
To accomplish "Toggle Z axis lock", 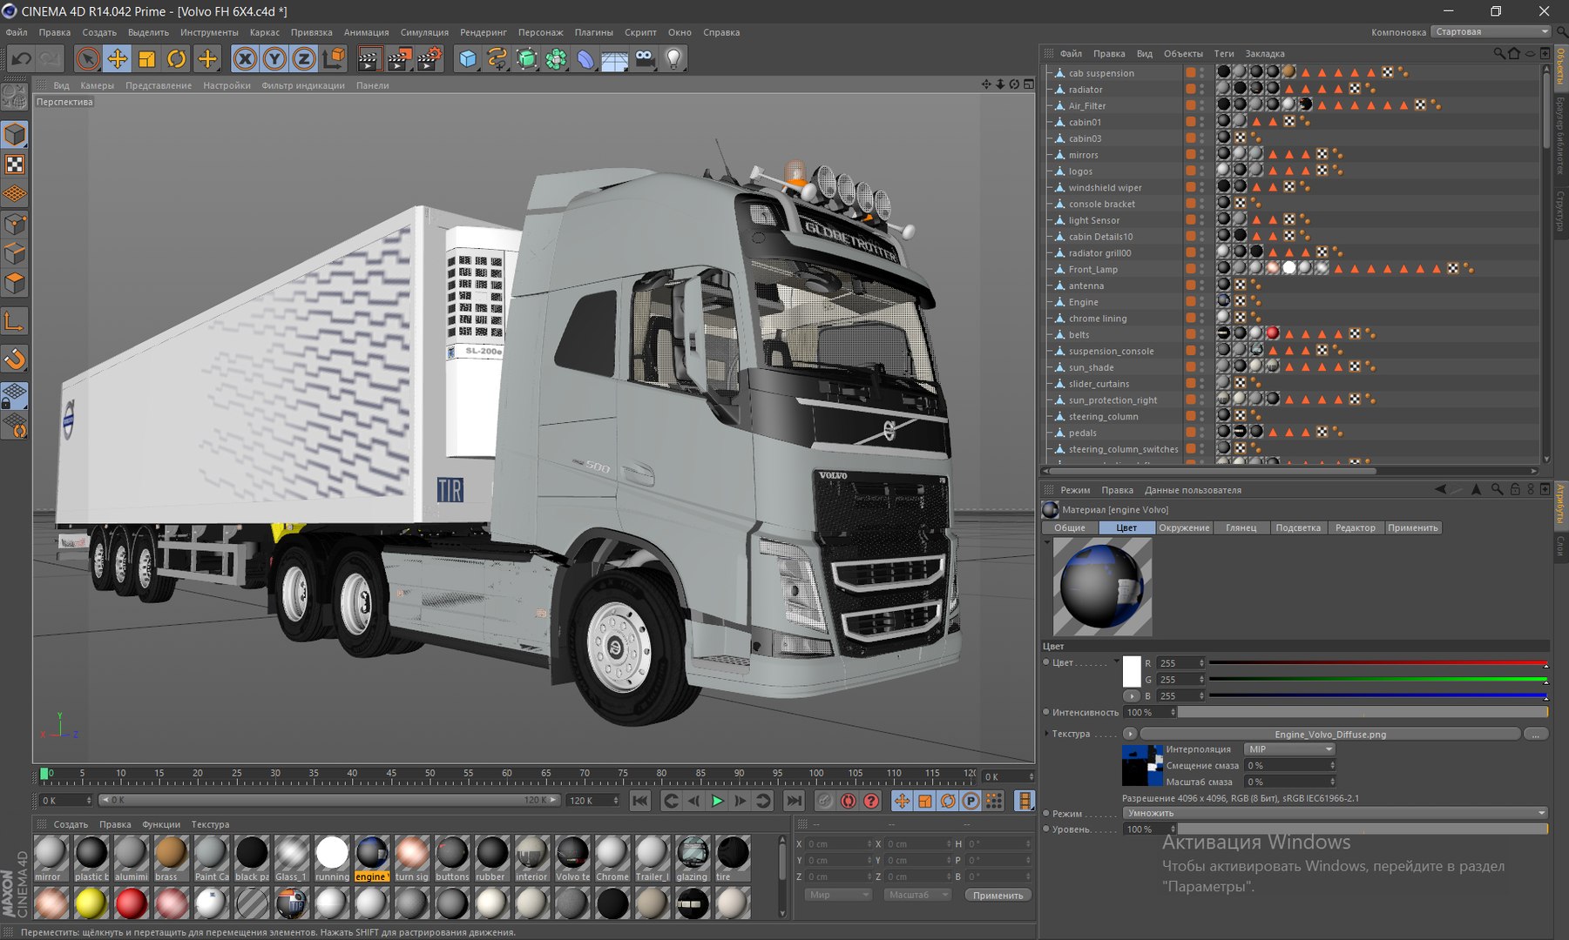I will 304,59.
